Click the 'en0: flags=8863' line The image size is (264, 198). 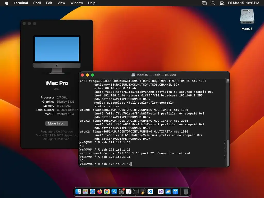click(x=143, y=81)
